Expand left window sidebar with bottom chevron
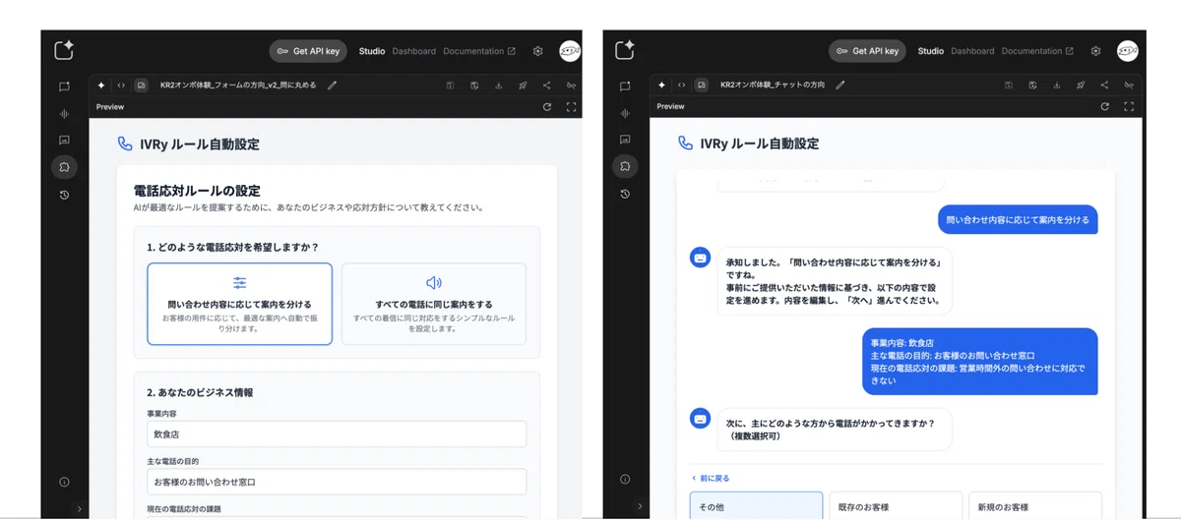Viewport: 1181px width, 520px height. tap(79, 509)
